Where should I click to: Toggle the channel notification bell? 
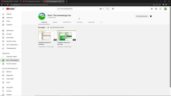pyautogui.click(x=151, y=16)
